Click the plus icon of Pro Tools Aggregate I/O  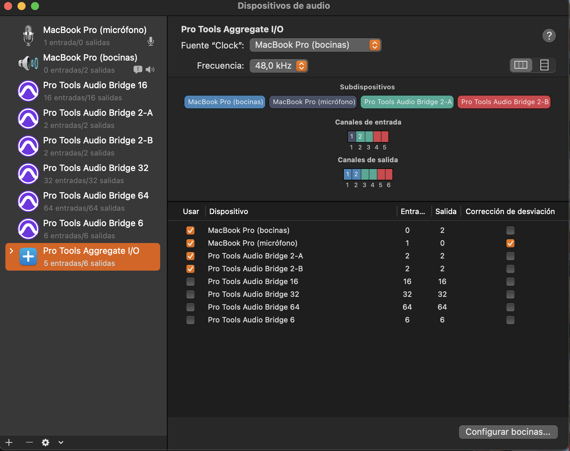tap(28, 256)
